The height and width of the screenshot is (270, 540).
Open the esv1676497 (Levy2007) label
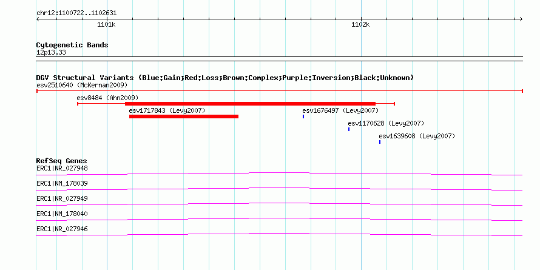click(340, 110)
